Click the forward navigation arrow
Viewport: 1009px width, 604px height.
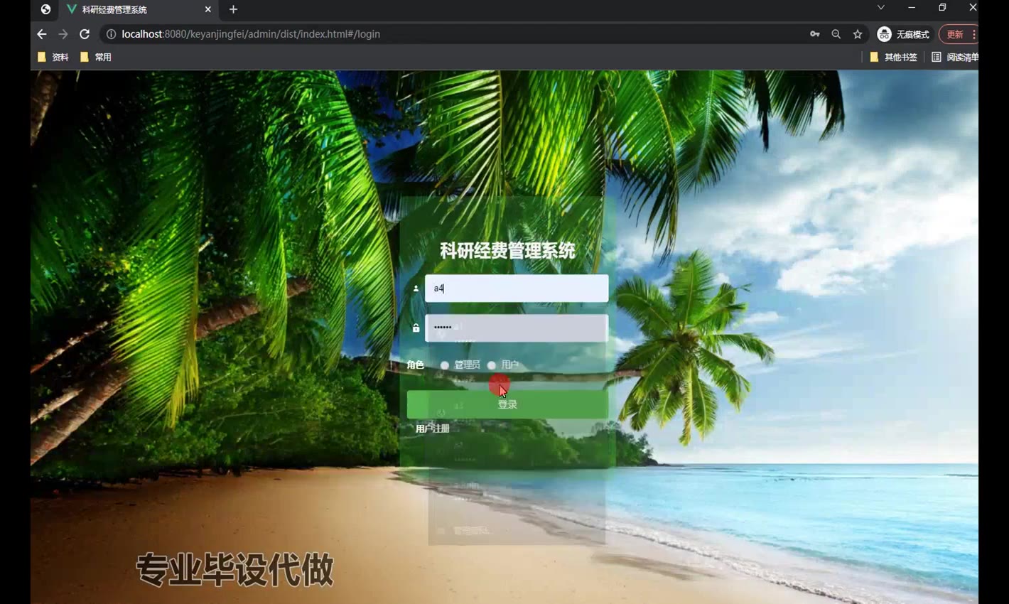click(63, 34)
